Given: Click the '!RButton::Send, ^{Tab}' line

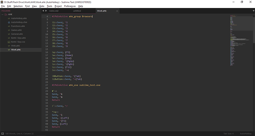Looking at the screenshot, I should click(x=66, y=76).
